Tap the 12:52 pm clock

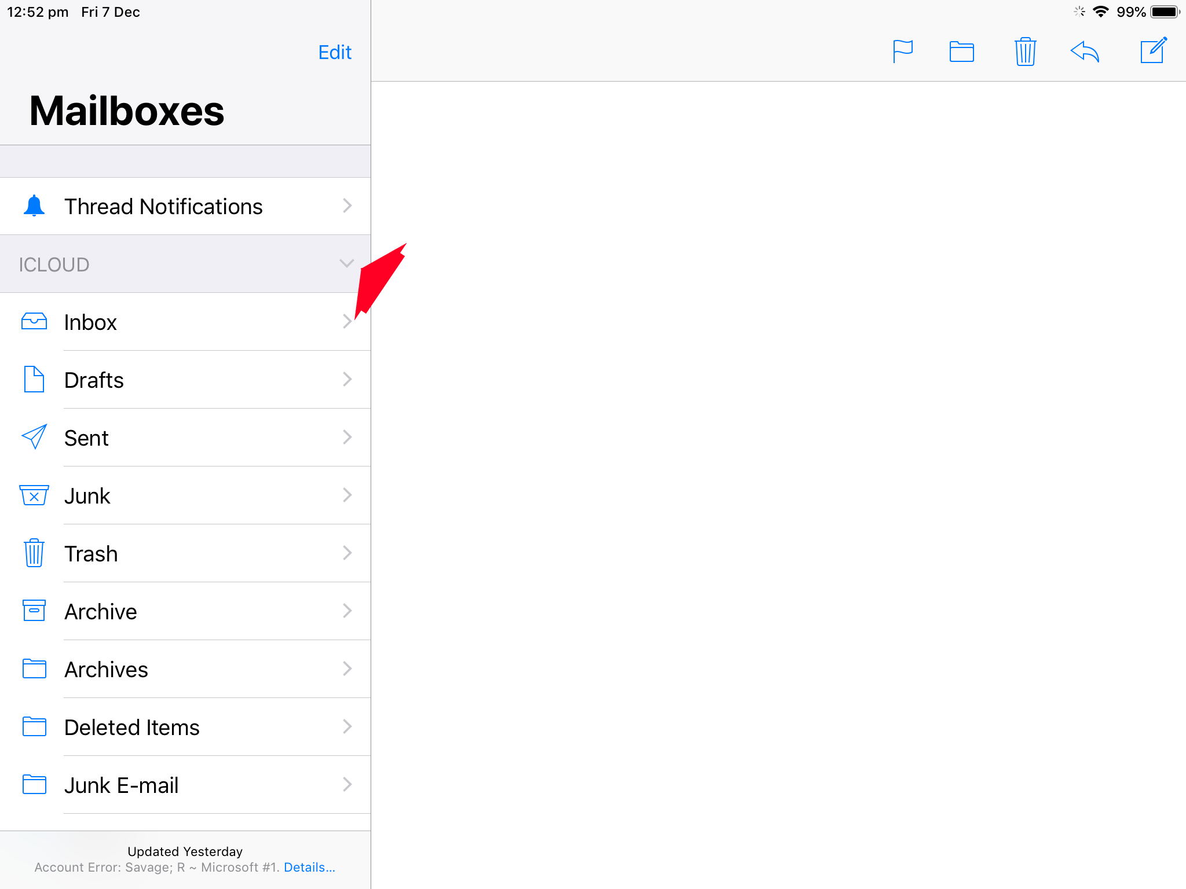click(38, 12)
